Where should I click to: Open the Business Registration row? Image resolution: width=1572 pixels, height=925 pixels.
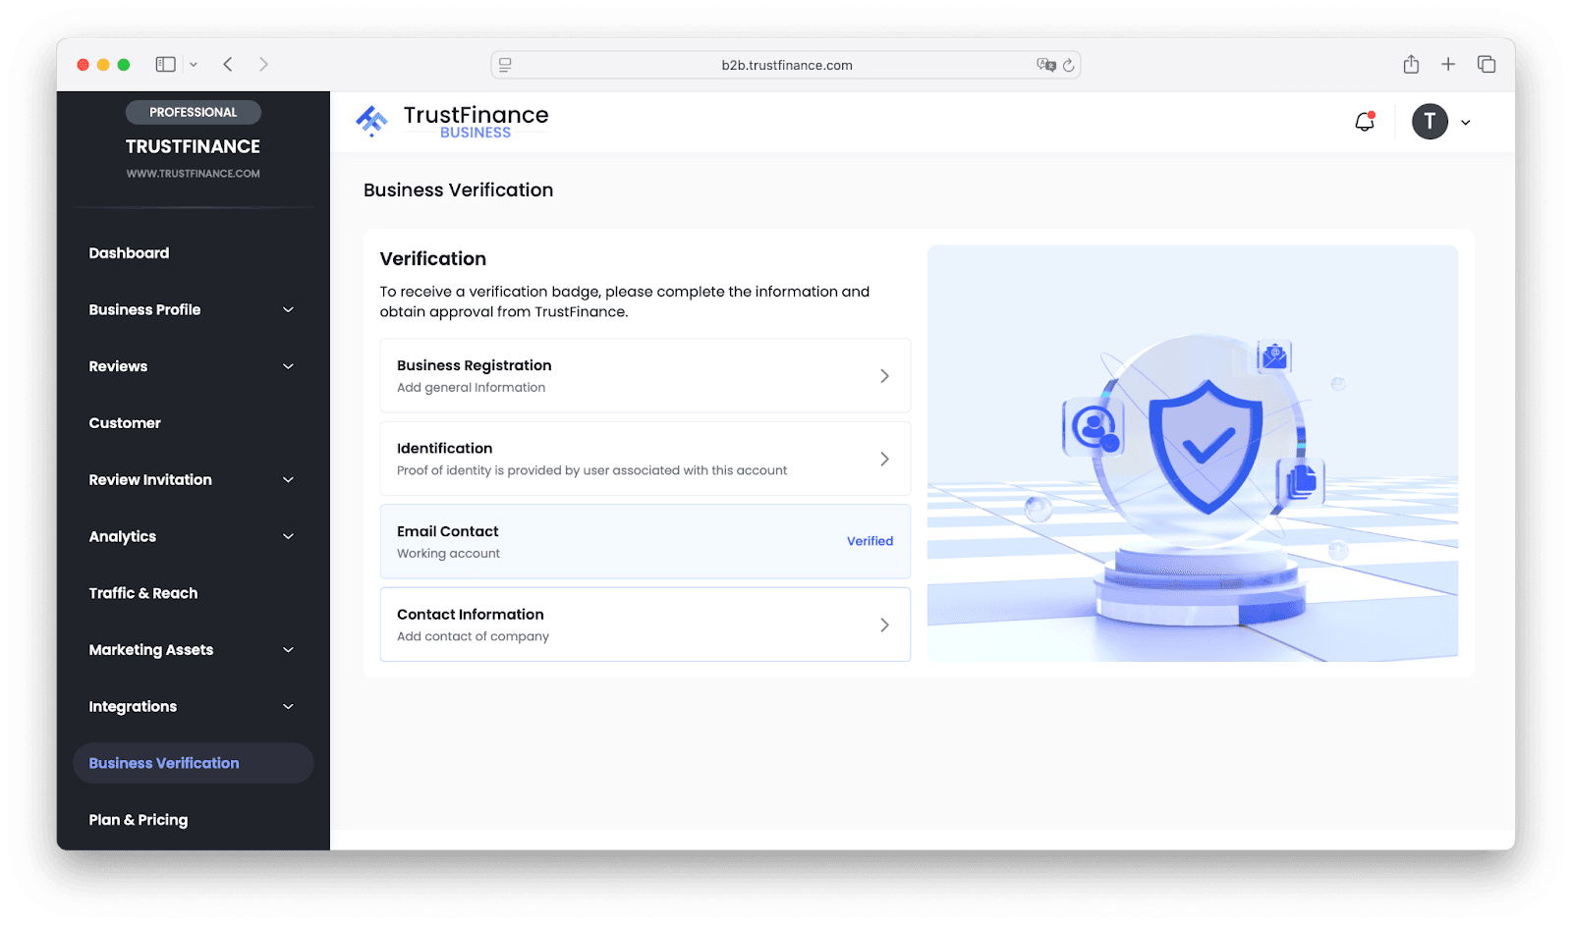[646, 376]
